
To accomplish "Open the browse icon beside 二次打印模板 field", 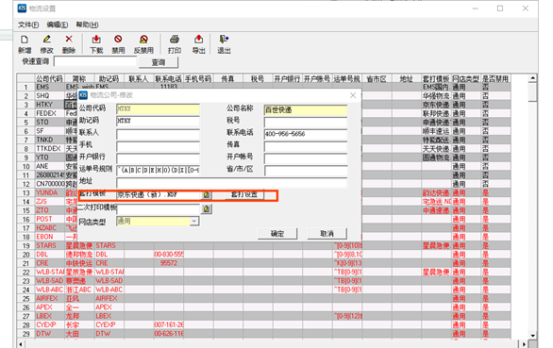I will coord(207,209).
